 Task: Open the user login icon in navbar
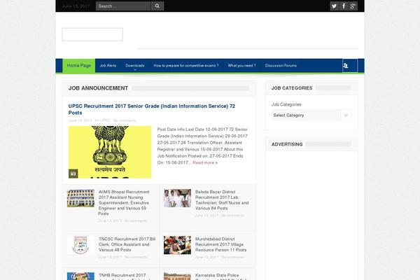click(346, 66)
